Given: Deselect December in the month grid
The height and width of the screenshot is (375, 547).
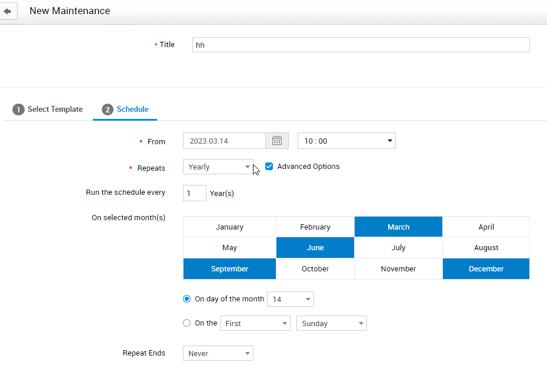Looking at the screenshot, I should [x=486, y=269].
